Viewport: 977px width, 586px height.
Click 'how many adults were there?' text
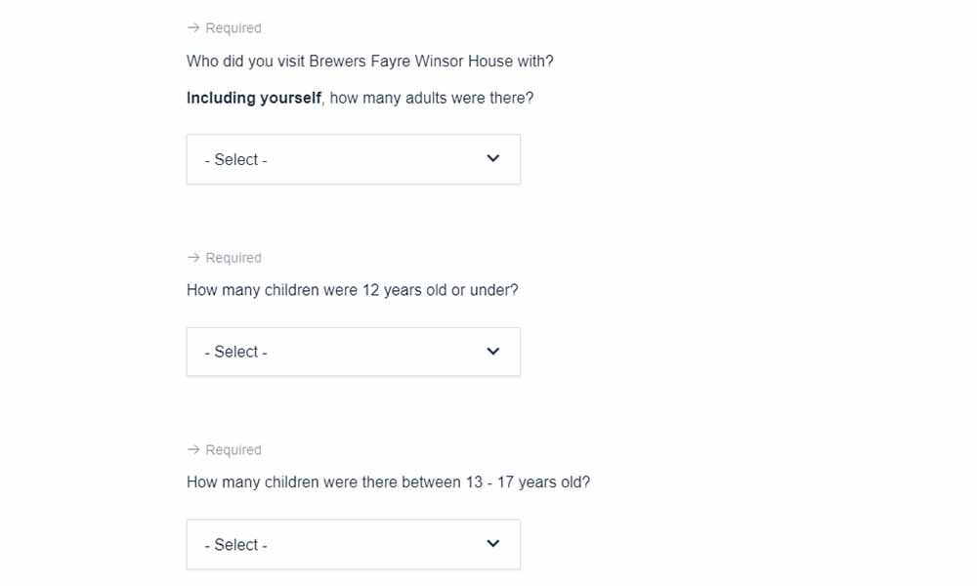pyautogui.click(x=432, y=98)
